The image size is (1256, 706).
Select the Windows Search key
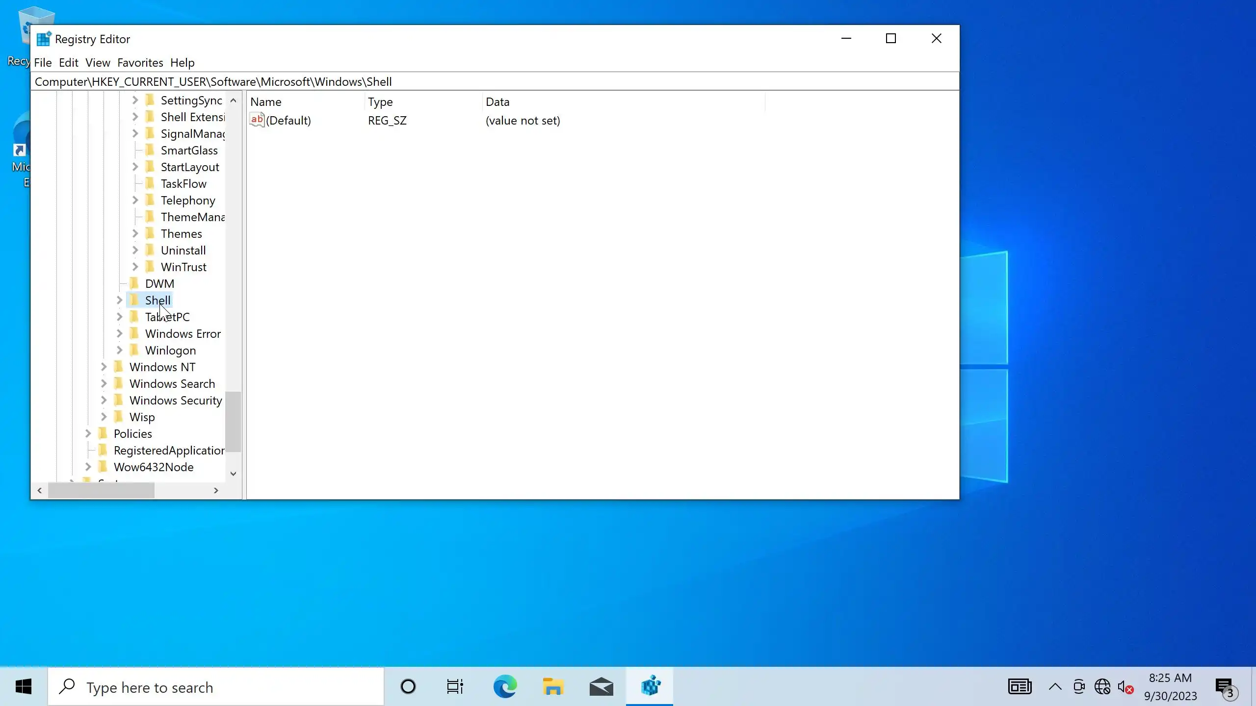172,383
